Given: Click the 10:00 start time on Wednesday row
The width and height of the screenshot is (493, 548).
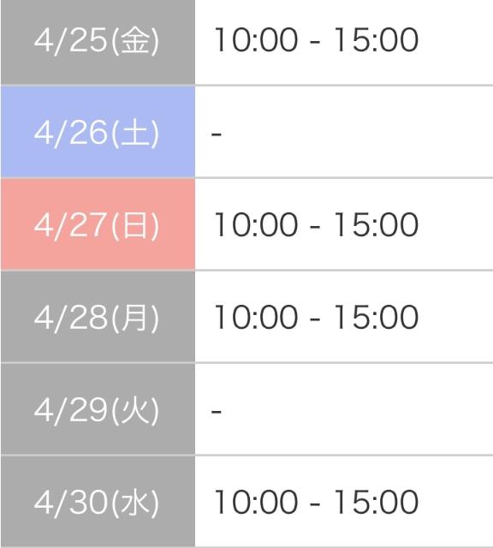Looking at the screenshot, I should pos(256,502).
